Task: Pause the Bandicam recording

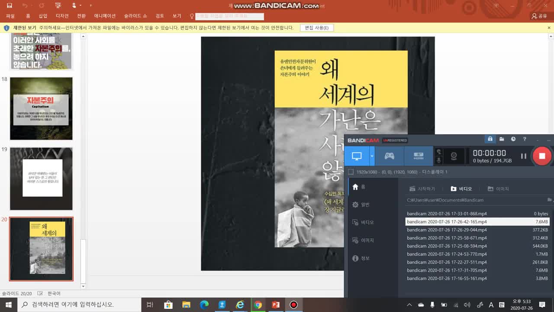Action: (523, 156)
